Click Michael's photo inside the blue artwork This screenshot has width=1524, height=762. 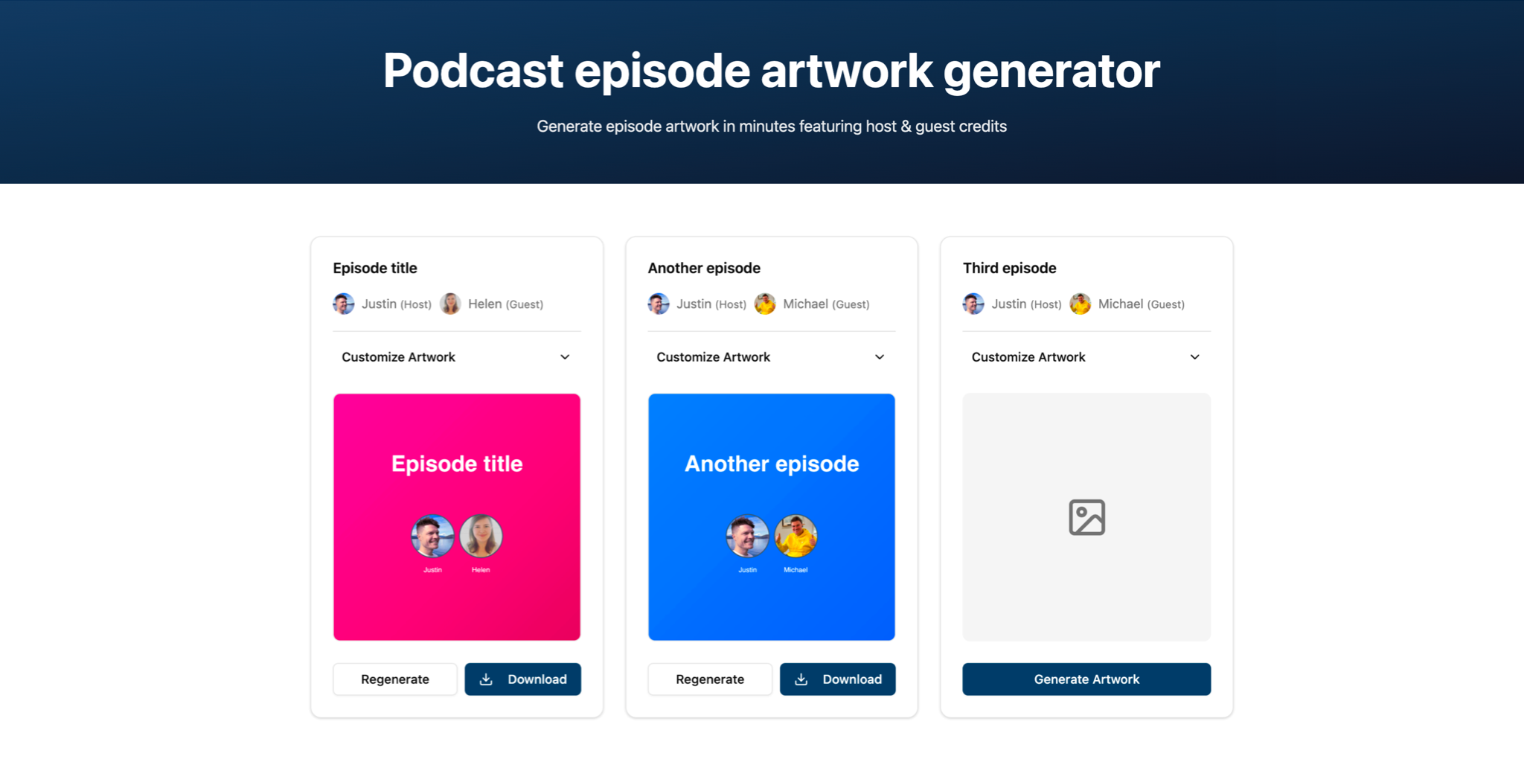click(795, 536)
